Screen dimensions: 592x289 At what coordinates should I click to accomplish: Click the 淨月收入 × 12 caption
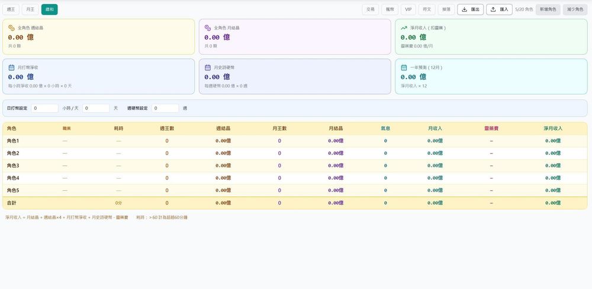(413, 86)
